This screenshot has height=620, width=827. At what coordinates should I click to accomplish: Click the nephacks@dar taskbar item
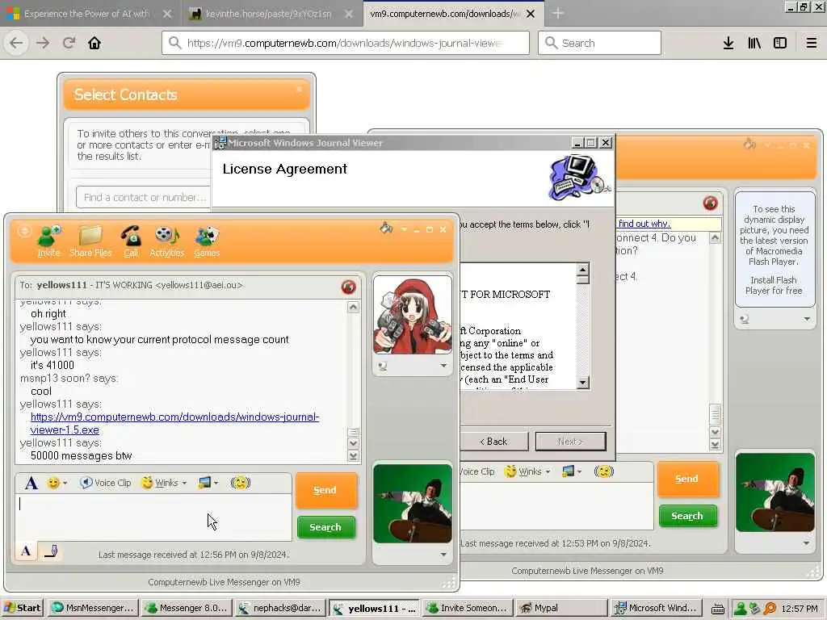coord(279,608)
